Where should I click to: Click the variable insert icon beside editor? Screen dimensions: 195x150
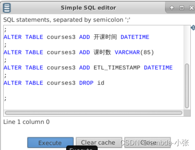click(x=193, y=28)
